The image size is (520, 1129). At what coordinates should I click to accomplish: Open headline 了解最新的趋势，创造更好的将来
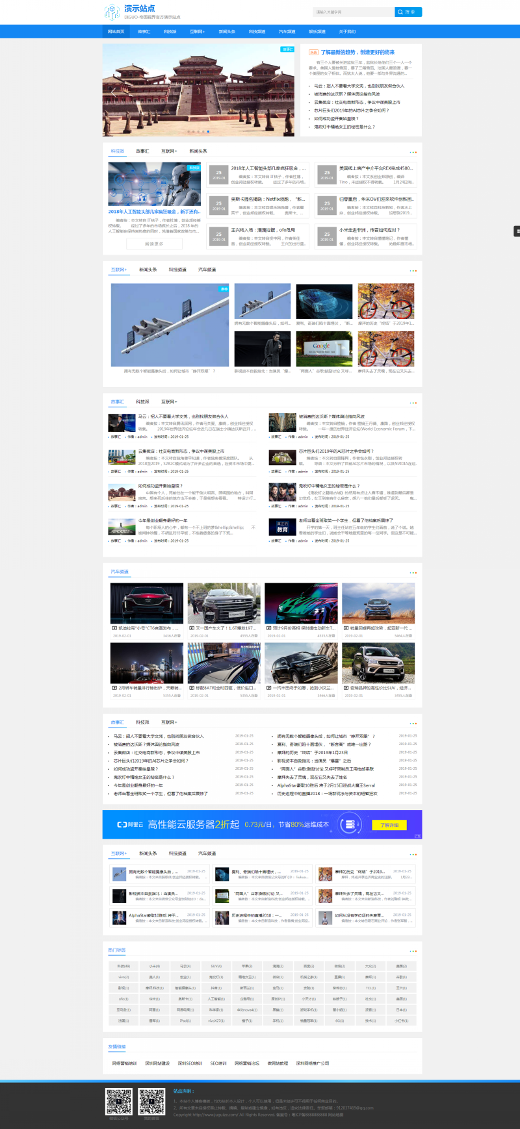click(357, 52)
